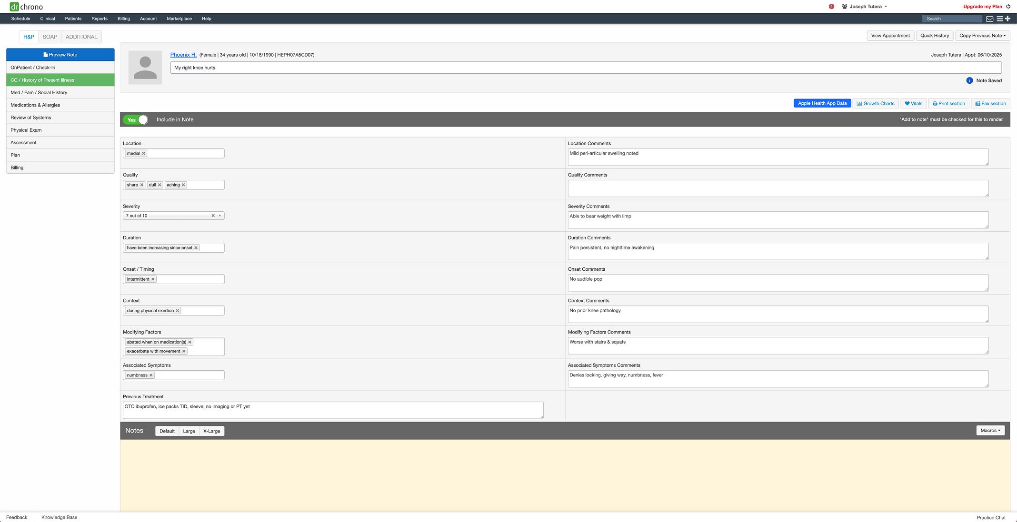The width and height of the screenshot is (1017, 522).
Task: Click the red notifications badge icon
Action: click(x=831, y=7)
